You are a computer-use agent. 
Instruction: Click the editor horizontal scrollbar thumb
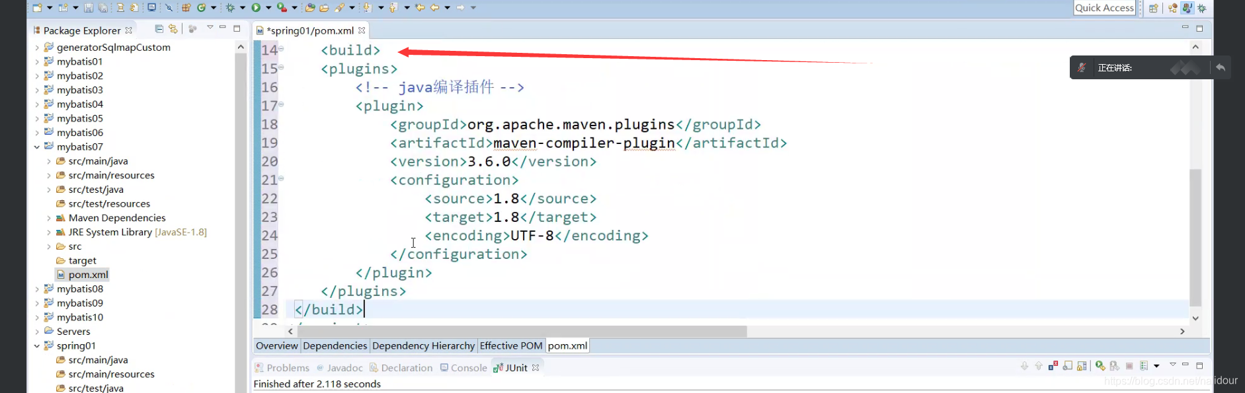522,331
